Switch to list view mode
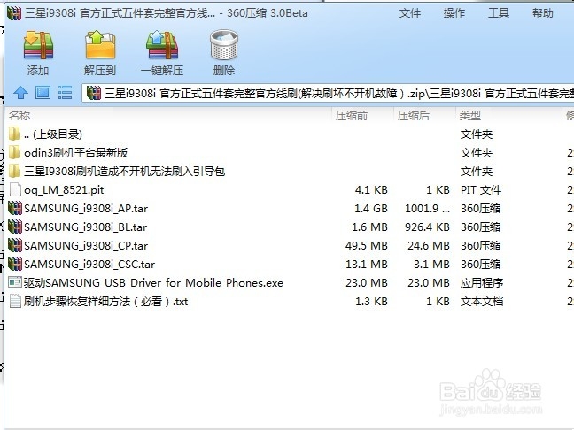574x430 pixels. (65, 93)
